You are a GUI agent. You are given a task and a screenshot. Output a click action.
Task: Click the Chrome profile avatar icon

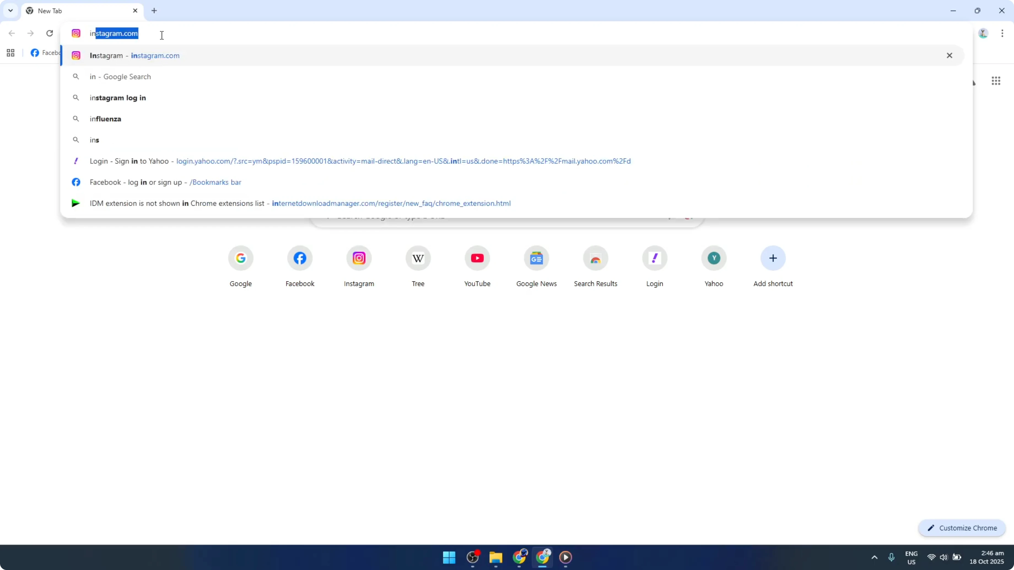983,33
